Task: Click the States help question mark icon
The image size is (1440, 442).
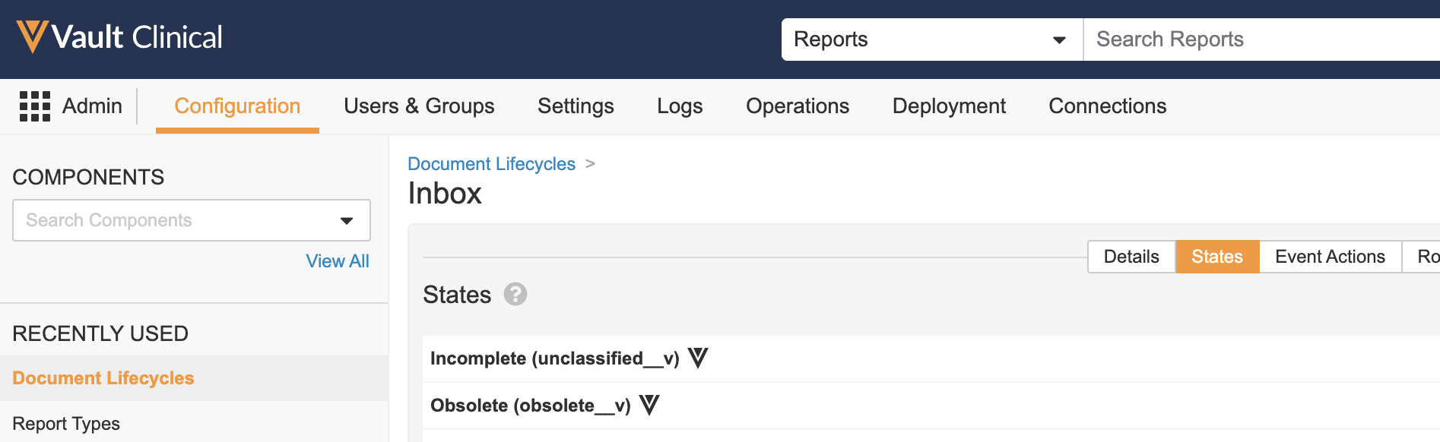Action: (x=515, y=295)
